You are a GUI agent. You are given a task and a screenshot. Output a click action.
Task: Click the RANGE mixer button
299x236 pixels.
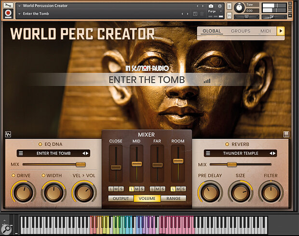[x=174, y=198]
